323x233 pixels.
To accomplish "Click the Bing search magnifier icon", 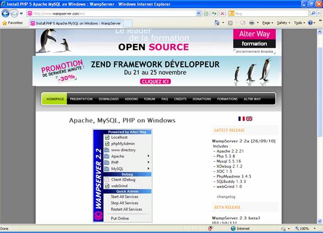I will [313, 13].
